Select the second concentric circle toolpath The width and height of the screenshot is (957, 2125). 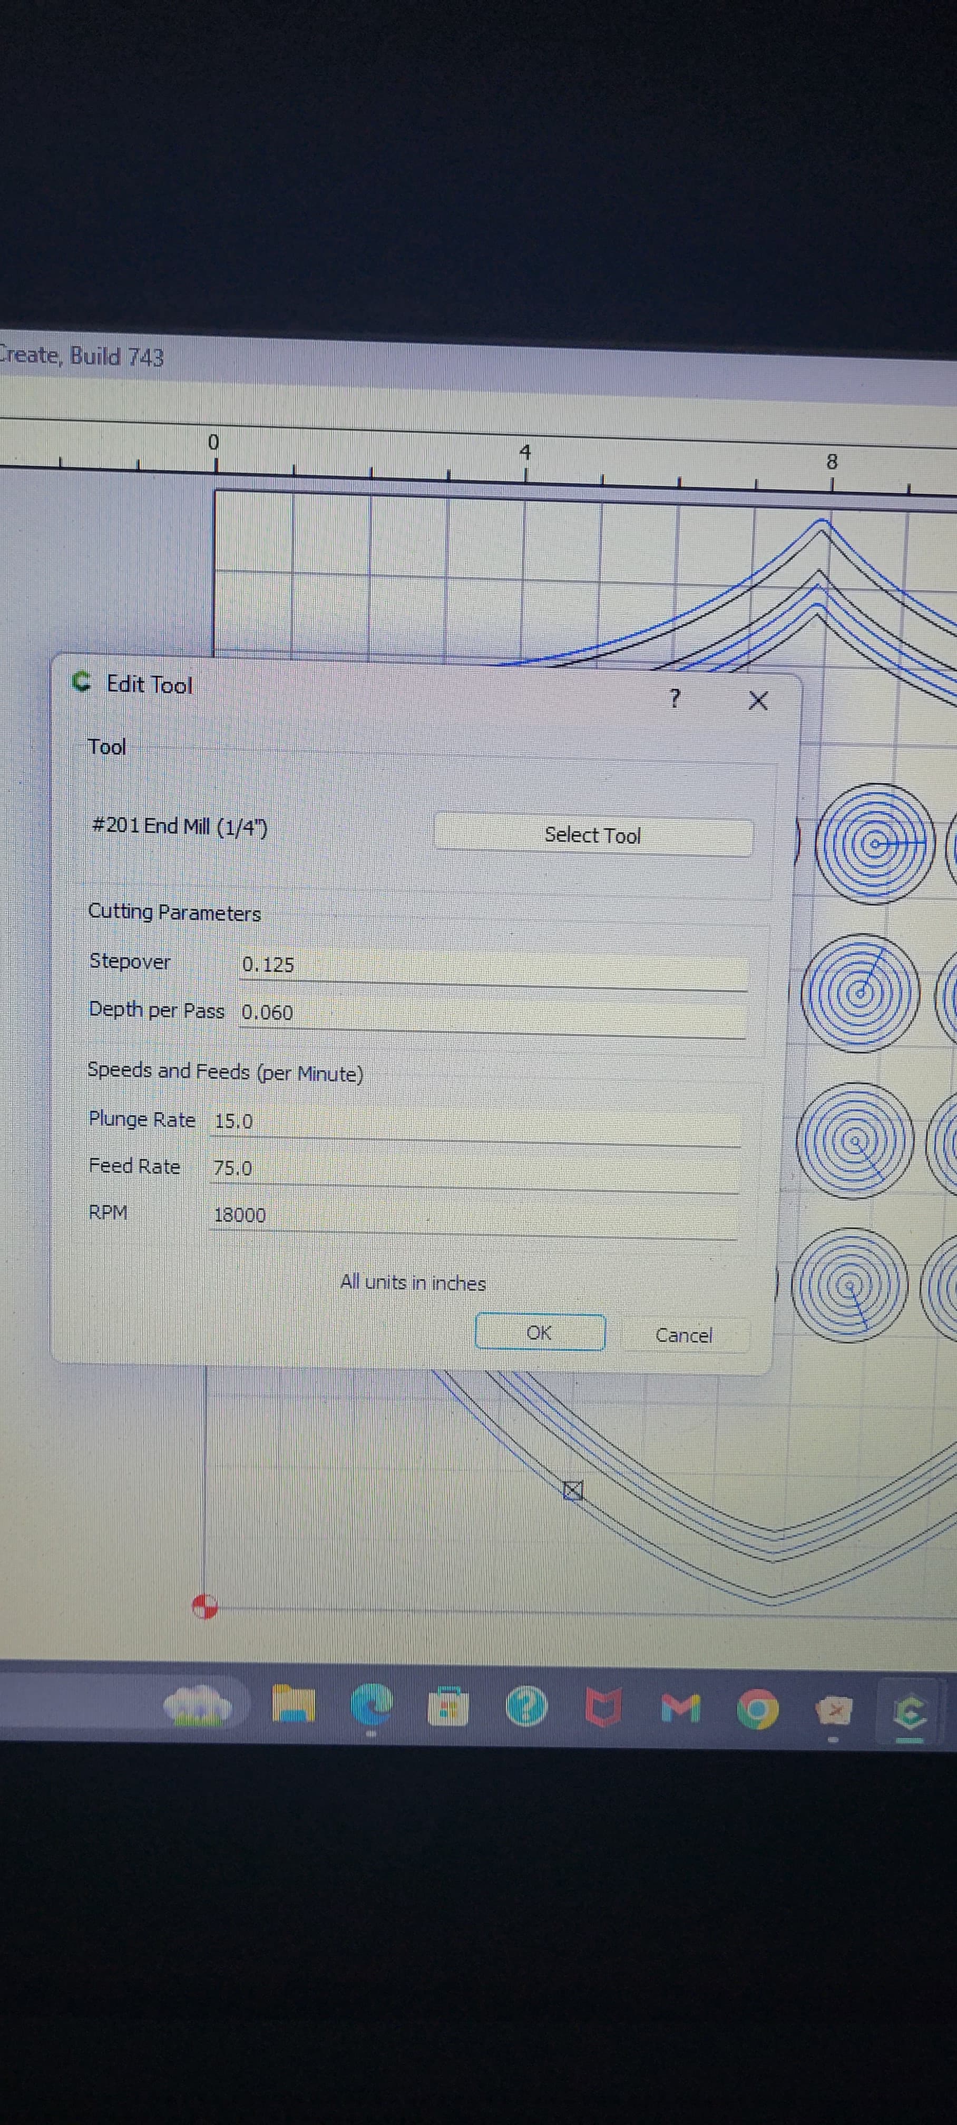click(860, 992)
